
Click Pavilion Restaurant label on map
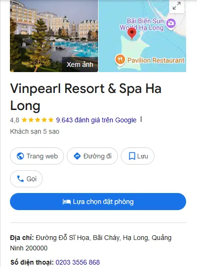pos(156,60)
